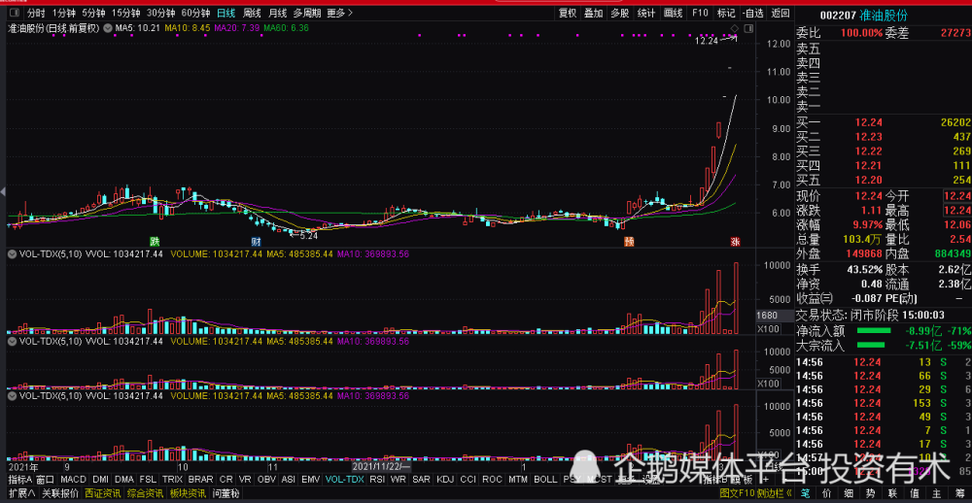
Task: Select the 日线 daily chart
Action: click(x=226, y=13)
